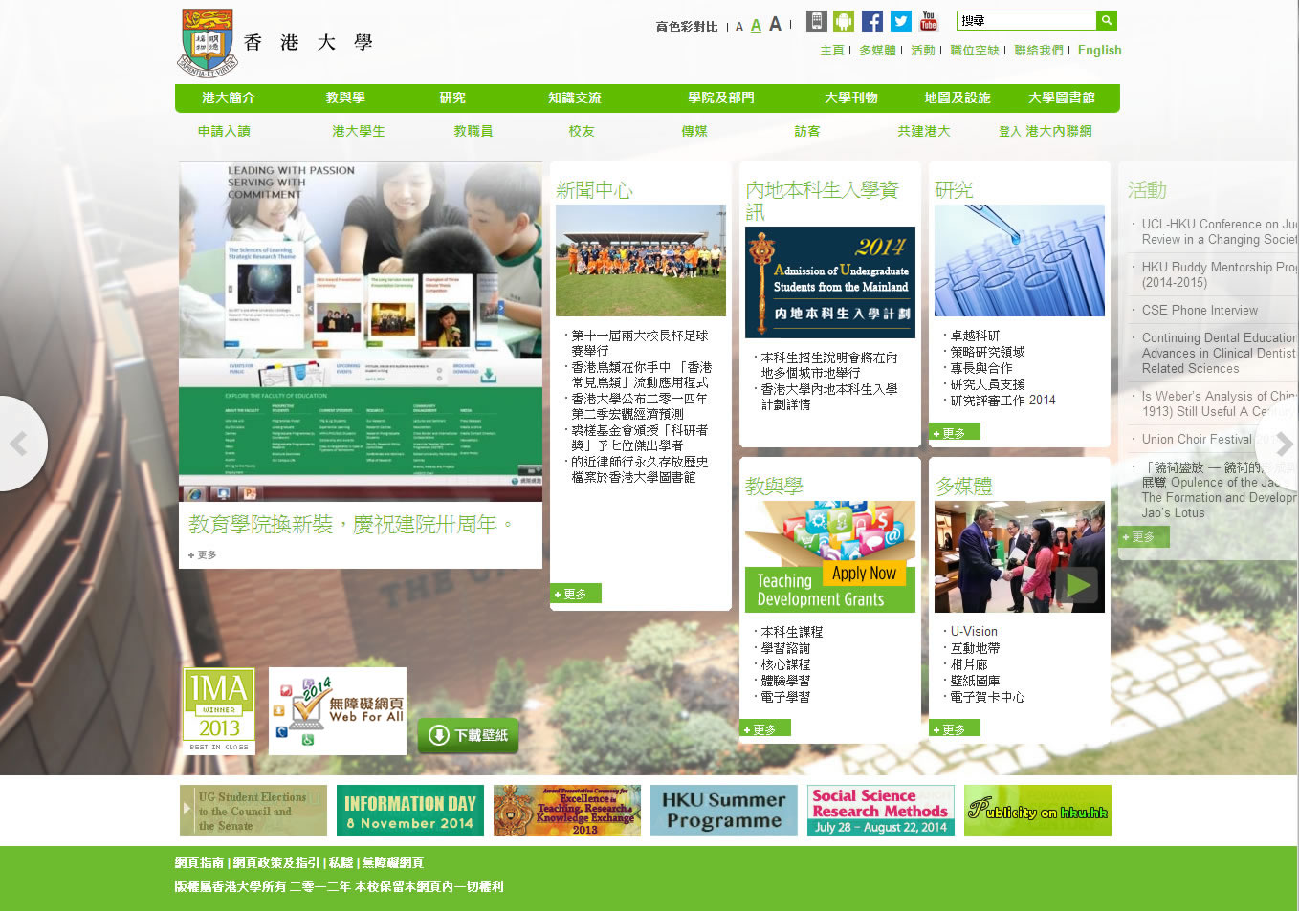Open the iPhone mobile app icon
This screenshot has height=911, width=1299.
816,21
